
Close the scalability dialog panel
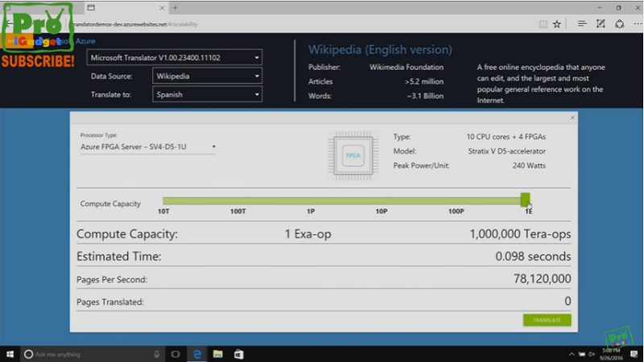click(572, 117)
